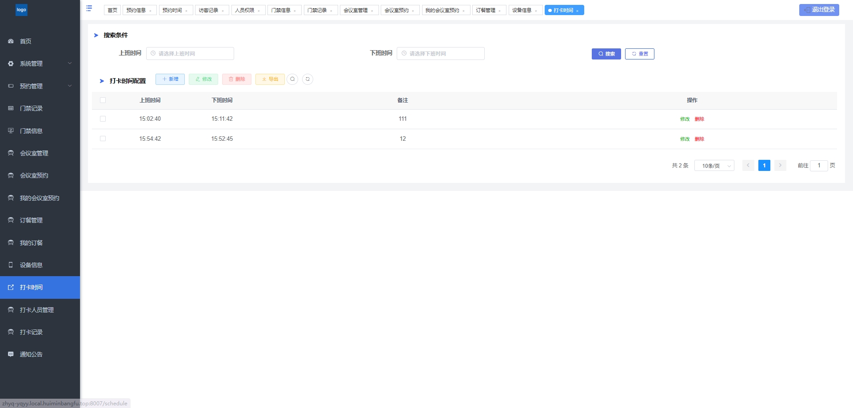Close the active 打卡时间 tab
The width and height of the screenshot is (853, 408).
[x=578, y=11]
